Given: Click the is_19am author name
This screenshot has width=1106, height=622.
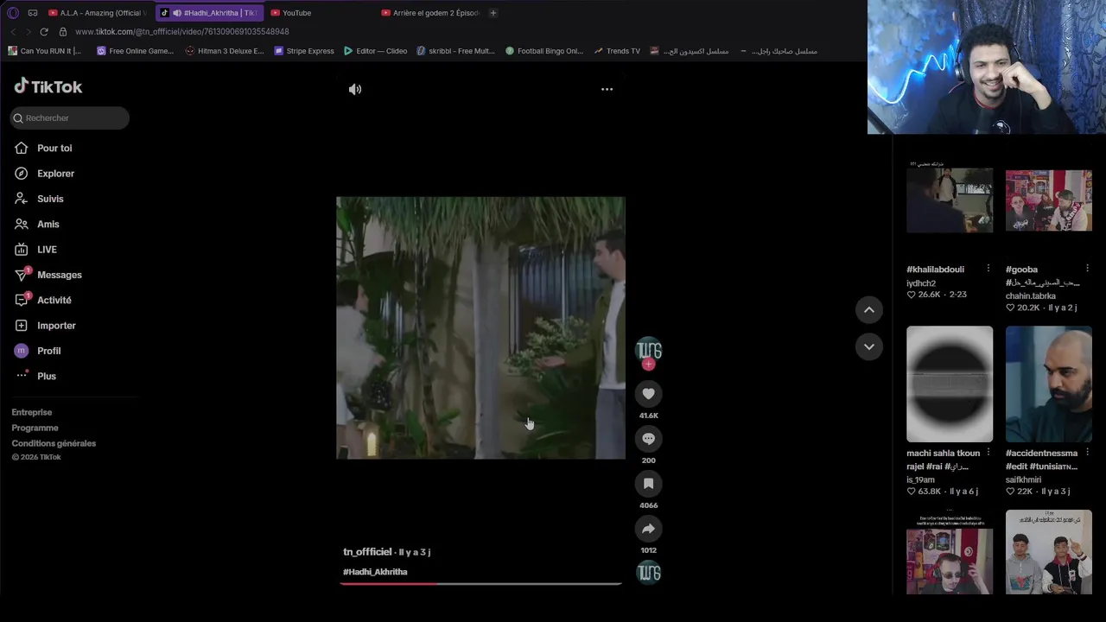Looking at the screenshot, I should [920, 479].
